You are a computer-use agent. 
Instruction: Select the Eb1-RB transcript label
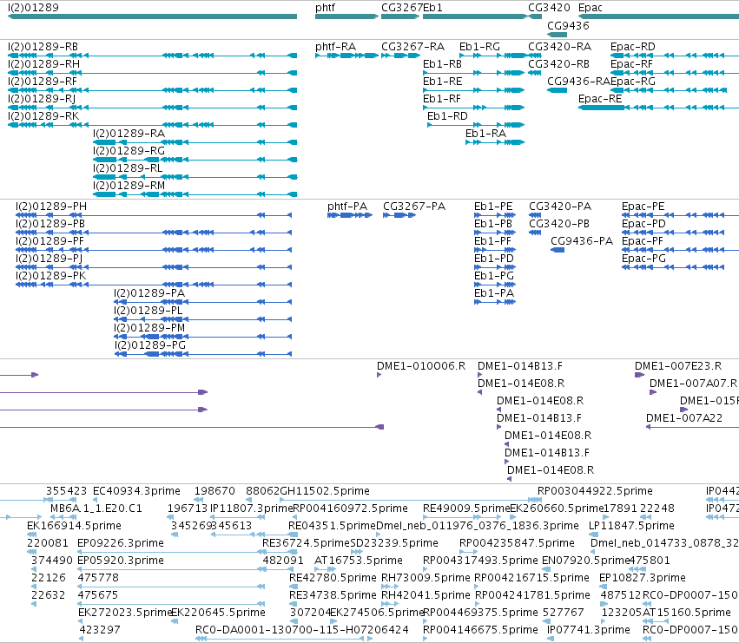(x=442, y=64)
